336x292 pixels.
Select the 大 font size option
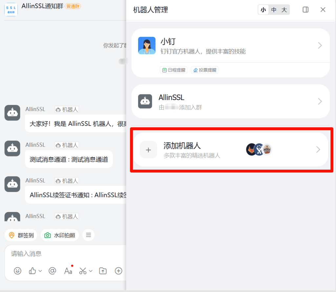(x=284, y=10)
